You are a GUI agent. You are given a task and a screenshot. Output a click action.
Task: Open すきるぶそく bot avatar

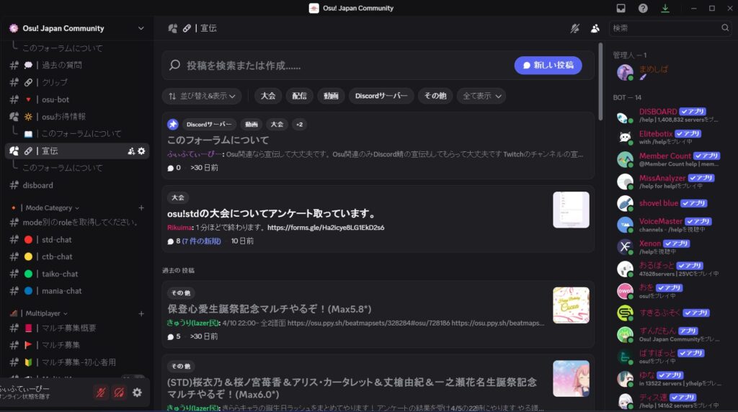click(x=625, y=313)
